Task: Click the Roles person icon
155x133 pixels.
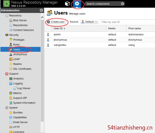Action: pos(11,45)
